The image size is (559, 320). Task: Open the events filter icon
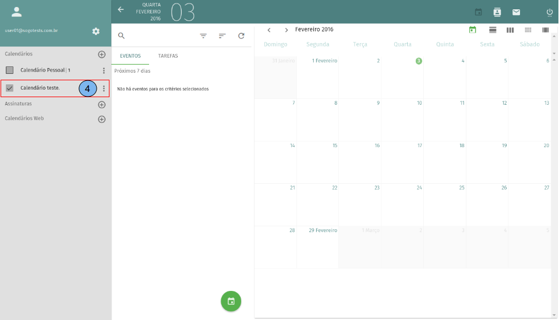[203, 35]
